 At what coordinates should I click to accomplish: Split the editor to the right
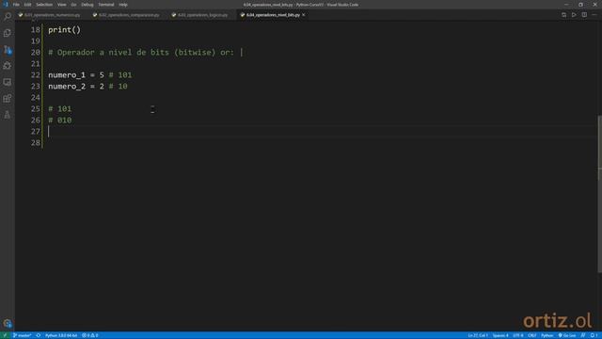point(584,15)
